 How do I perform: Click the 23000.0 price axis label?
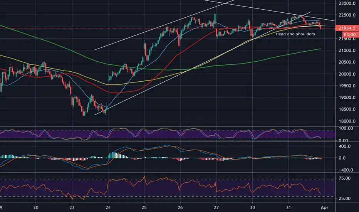point(347,3)
